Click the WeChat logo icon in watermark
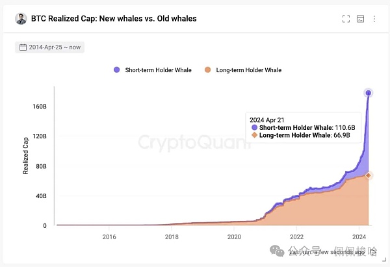 [278, 249]
